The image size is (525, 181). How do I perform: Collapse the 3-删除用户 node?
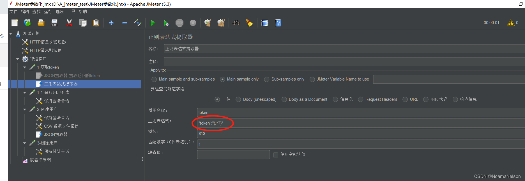point(25,143)
